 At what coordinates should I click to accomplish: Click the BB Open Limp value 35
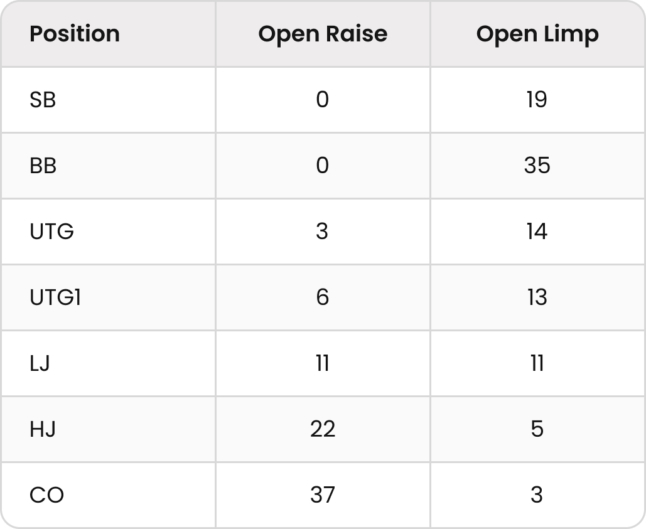coord(537,166)
